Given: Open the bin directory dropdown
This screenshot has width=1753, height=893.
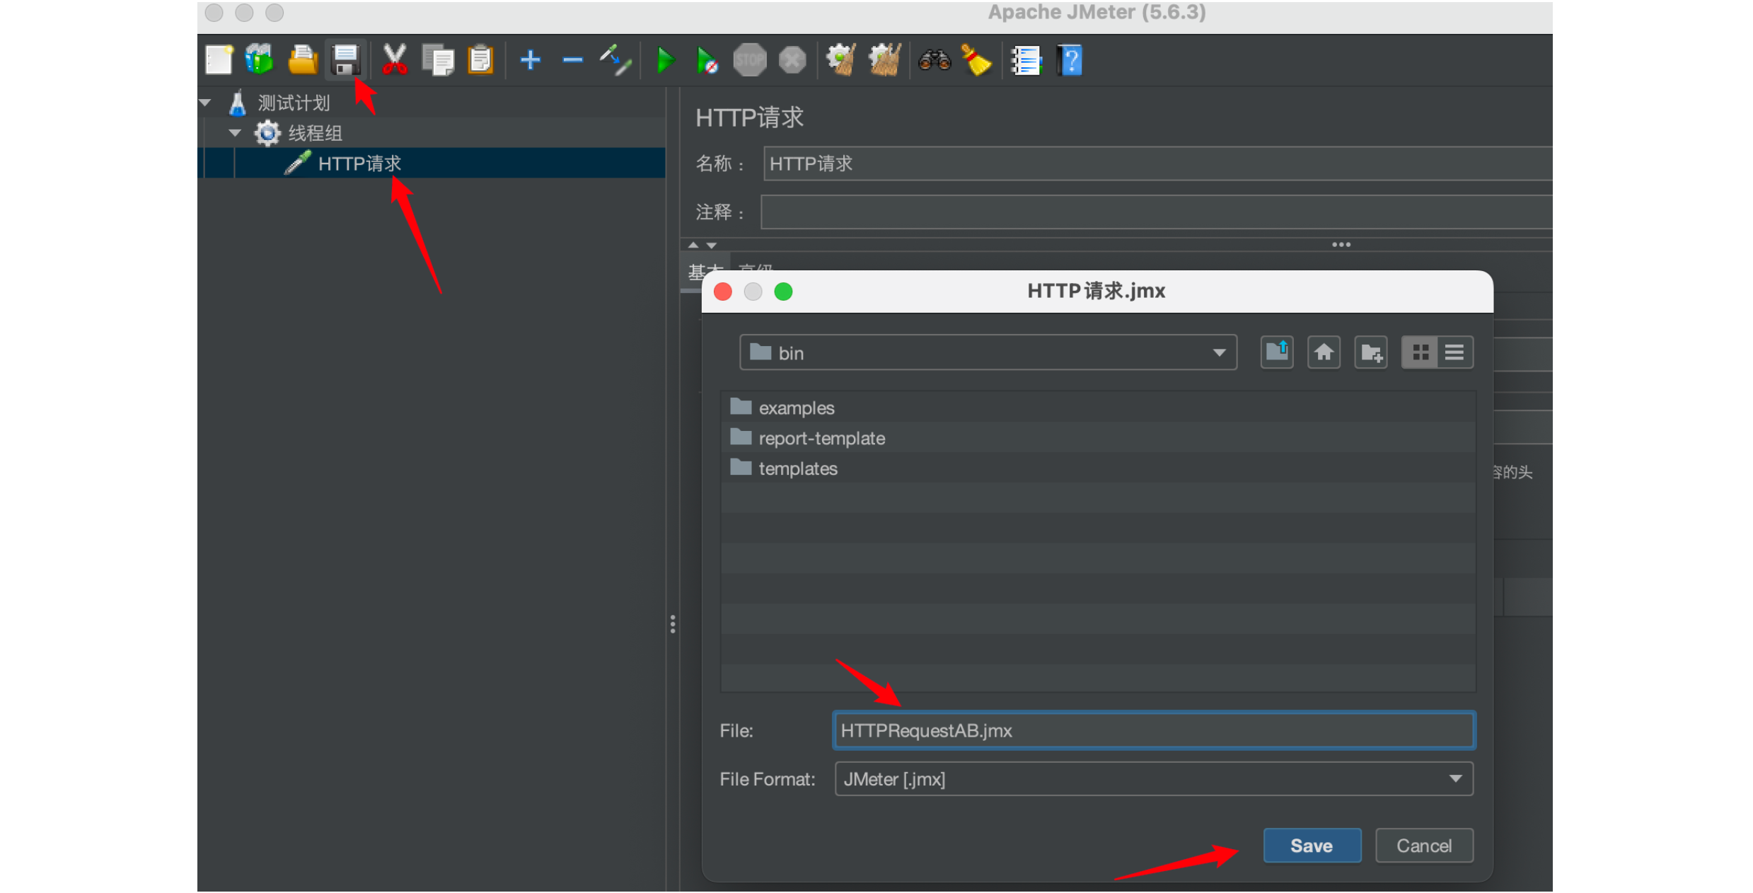Looking at the screenshot, I should [x=988, y=352].
